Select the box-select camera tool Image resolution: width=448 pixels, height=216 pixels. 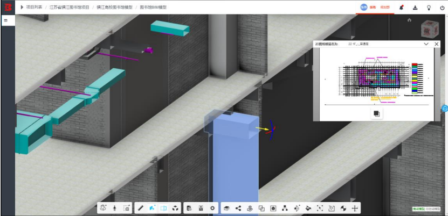point(127,208)
